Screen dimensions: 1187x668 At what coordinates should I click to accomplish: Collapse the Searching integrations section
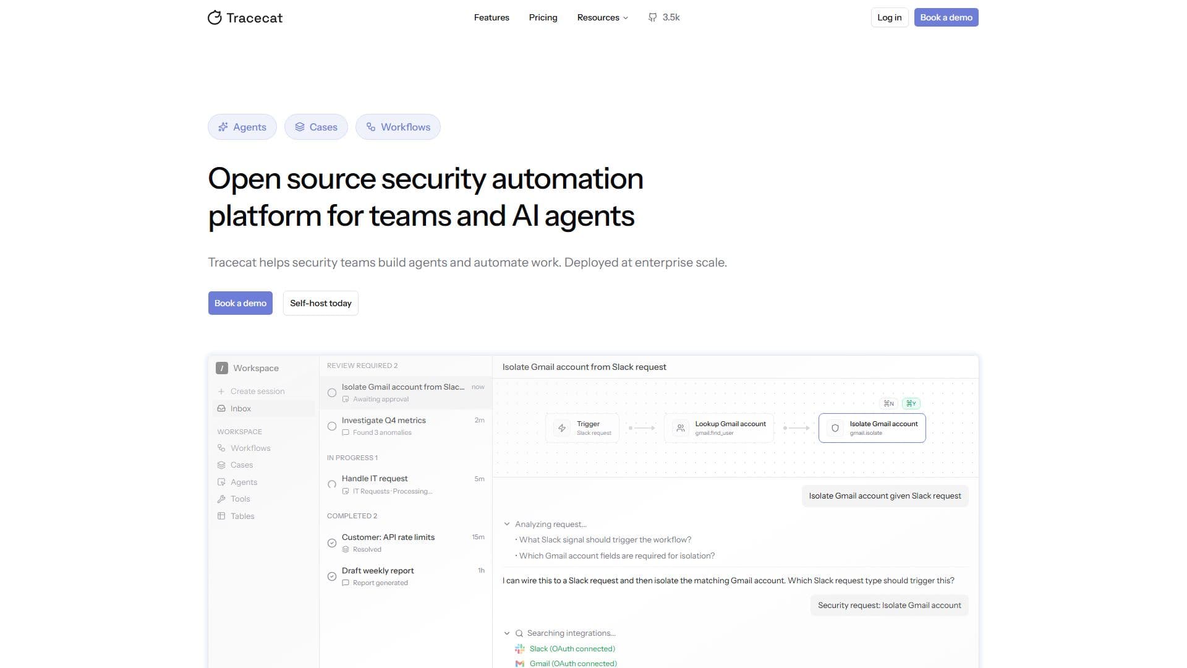tap(507, 633)
